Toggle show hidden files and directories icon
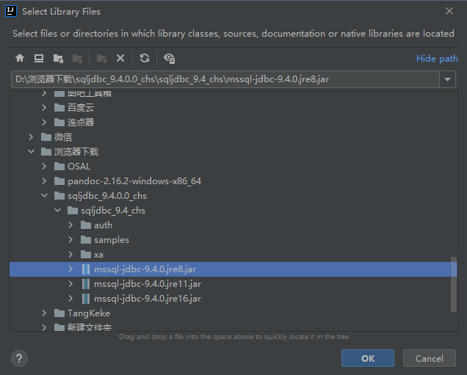 coord(170,58)
